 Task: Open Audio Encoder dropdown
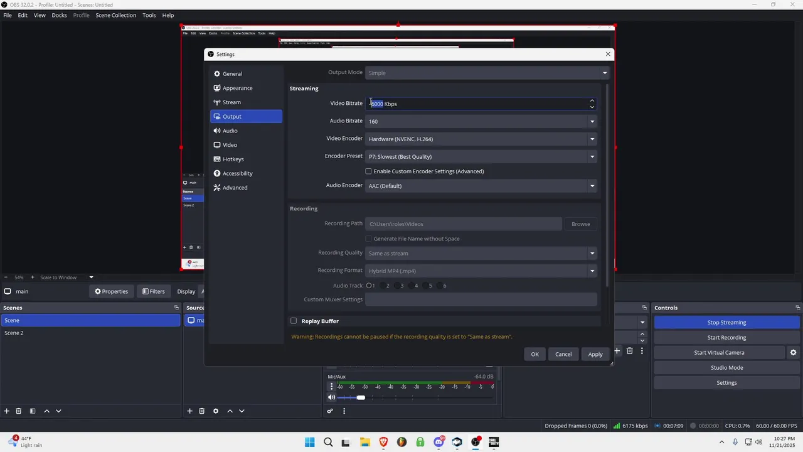click(x=481, y=186)
